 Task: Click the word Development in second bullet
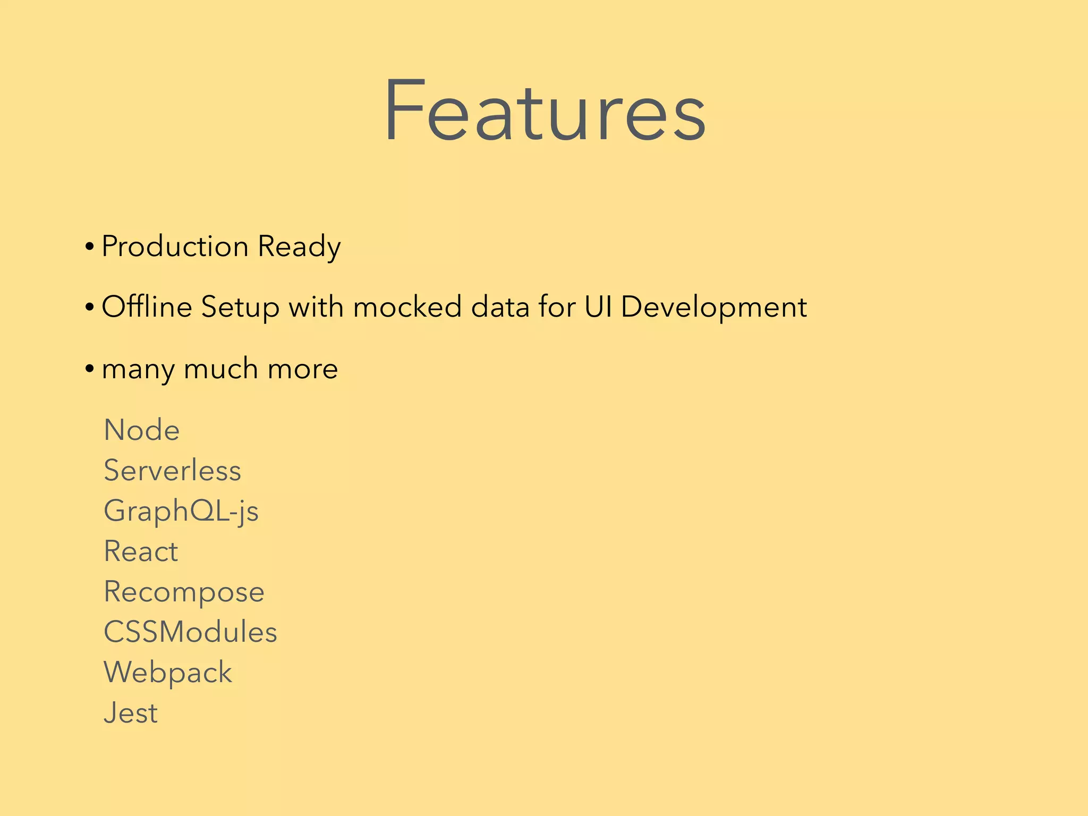point(714,307)
